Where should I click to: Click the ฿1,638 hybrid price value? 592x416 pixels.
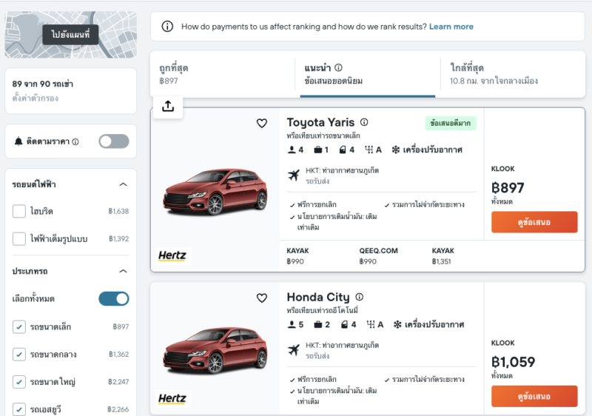[118, 212]
